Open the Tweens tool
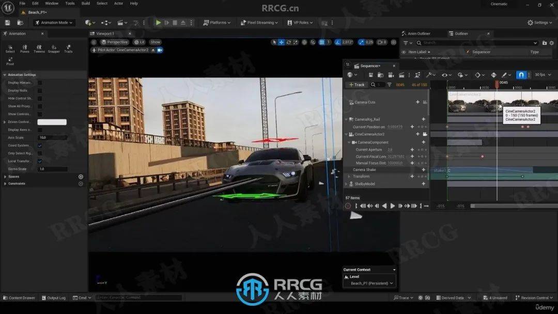 [39, 49]
